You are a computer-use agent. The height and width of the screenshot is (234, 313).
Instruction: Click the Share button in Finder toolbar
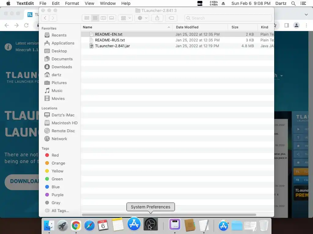[157, 18]
